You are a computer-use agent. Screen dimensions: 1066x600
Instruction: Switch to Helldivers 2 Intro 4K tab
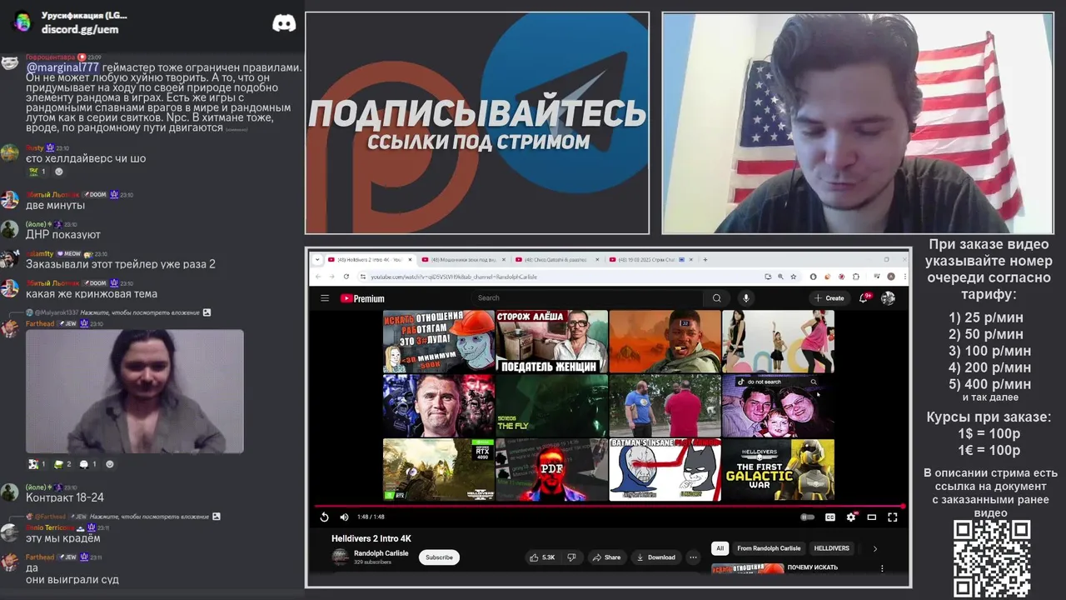click(x=369, y=259)
